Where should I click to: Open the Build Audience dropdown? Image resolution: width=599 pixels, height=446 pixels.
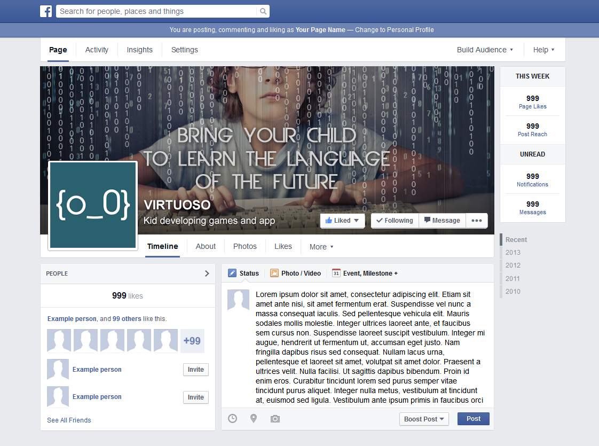pyautogui.click(x=485, y=50)
